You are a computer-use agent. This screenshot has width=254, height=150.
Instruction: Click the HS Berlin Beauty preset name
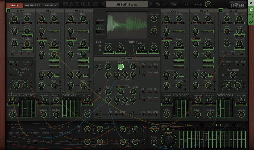(127, 4)
